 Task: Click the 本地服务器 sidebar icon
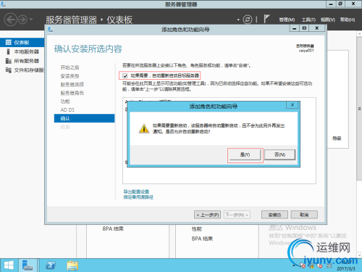pos(9,51)
